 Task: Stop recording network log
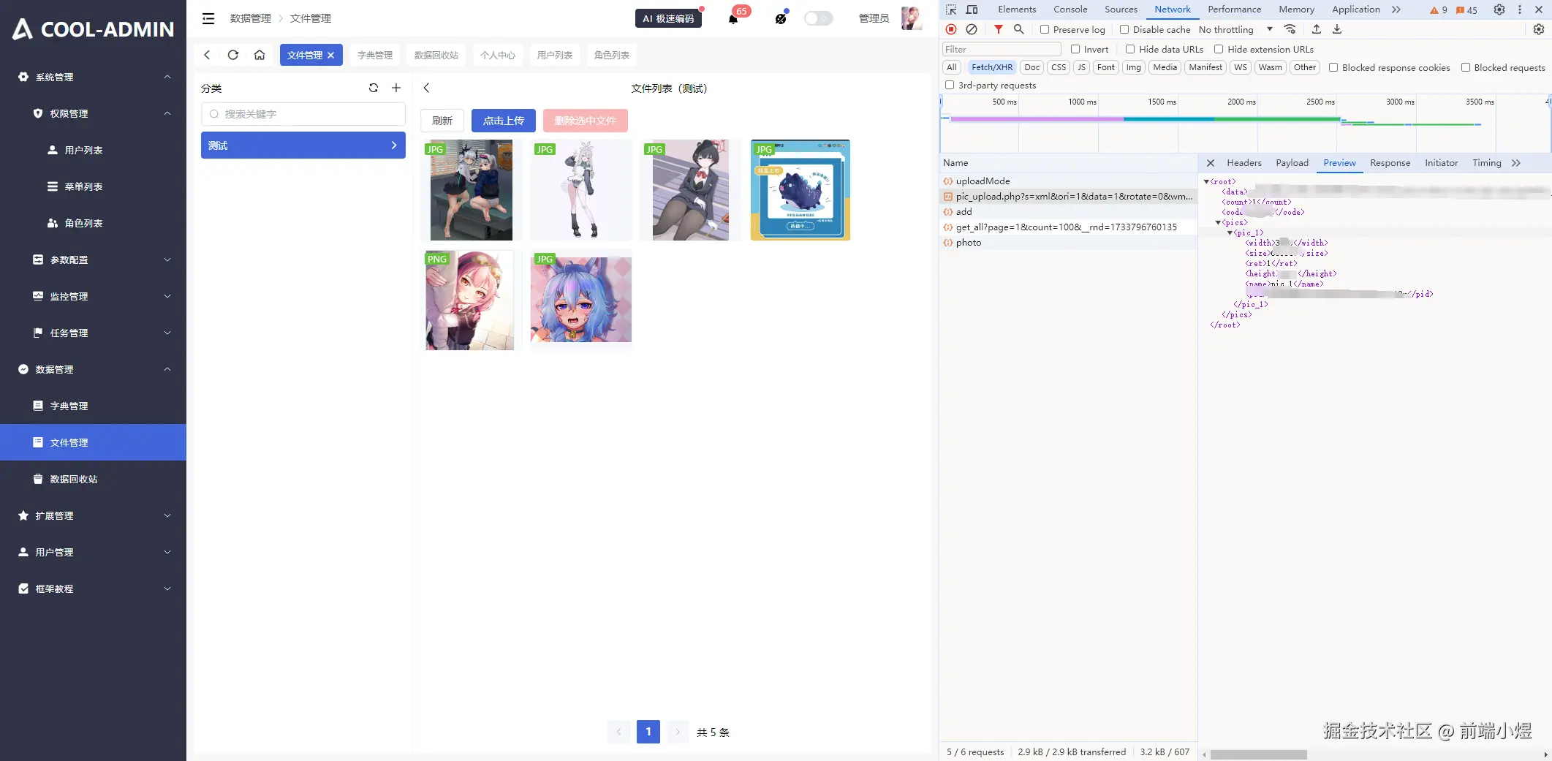951,29
